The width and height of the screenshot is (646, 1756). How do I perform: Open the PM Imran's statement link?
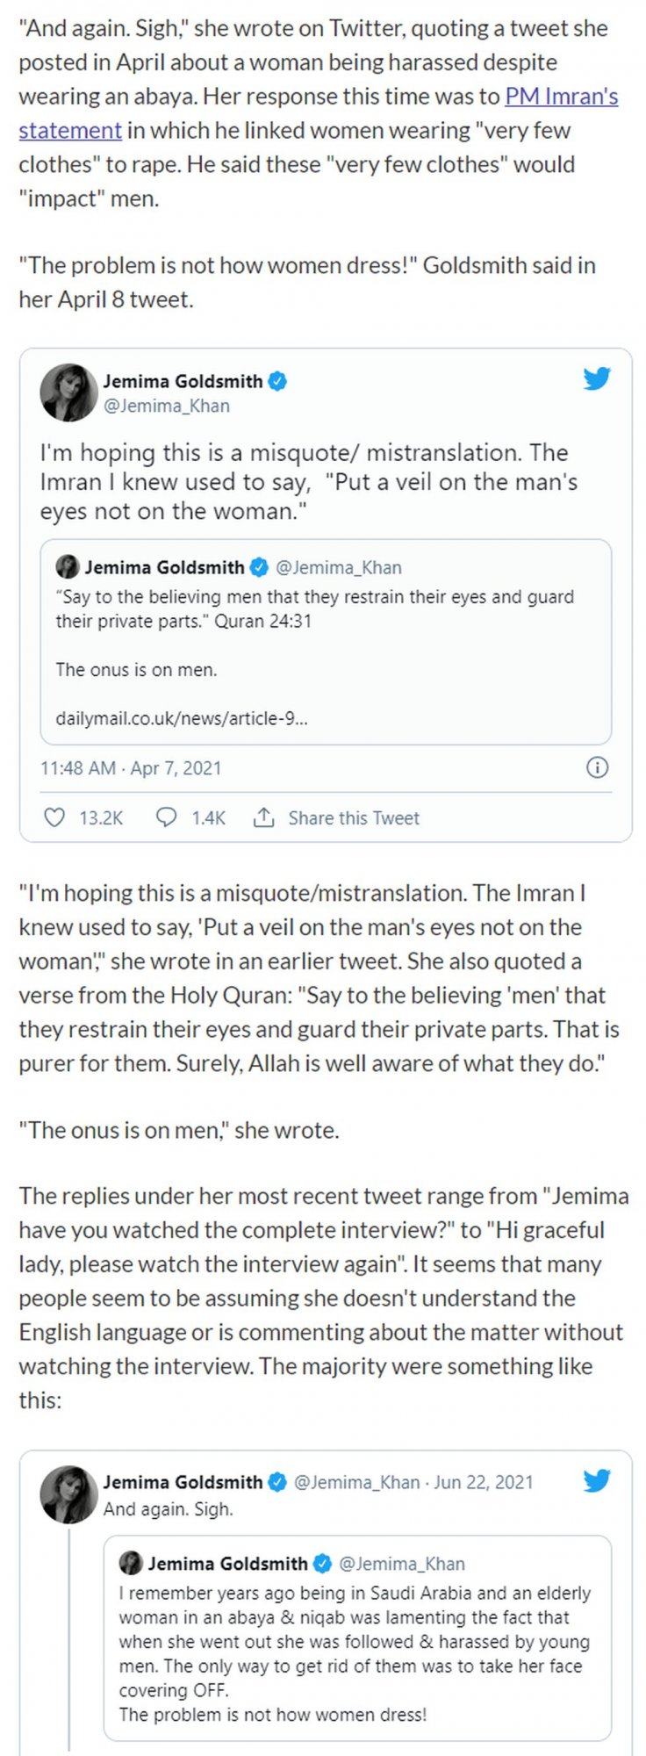pos(319,113)
